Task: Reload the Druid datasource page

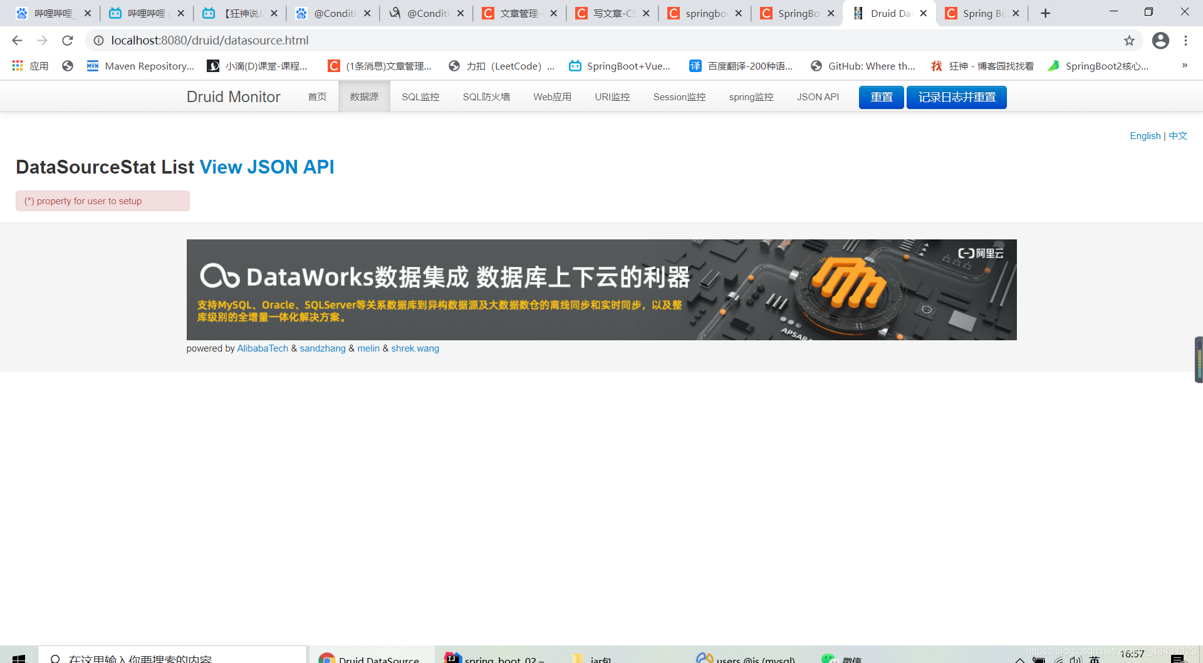Action: [68, 41]
